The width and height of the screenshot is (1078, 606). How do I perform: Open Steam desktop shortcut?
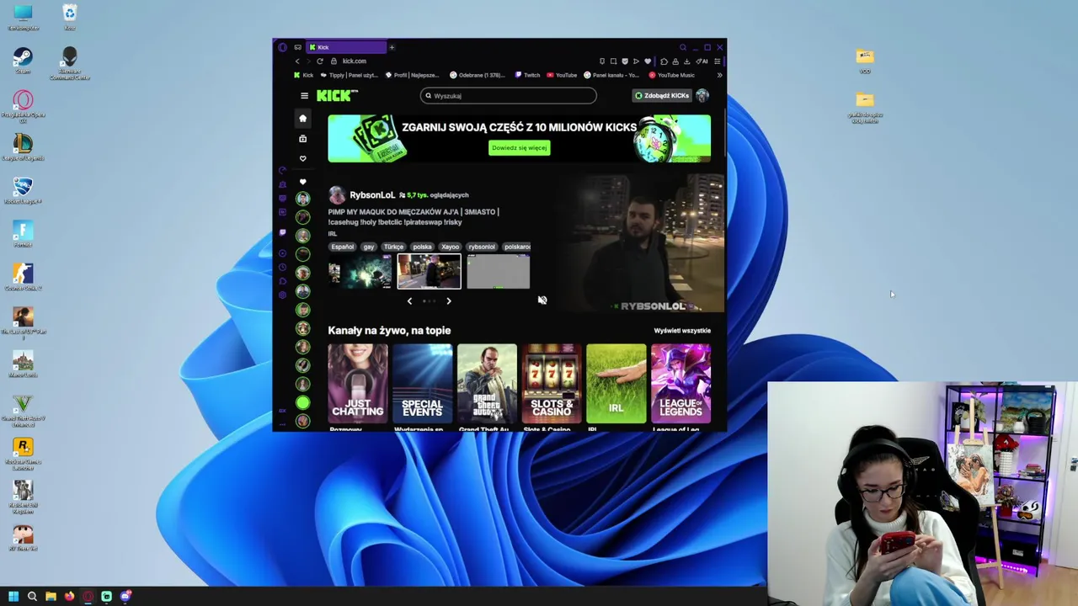(x=23, y=61)
